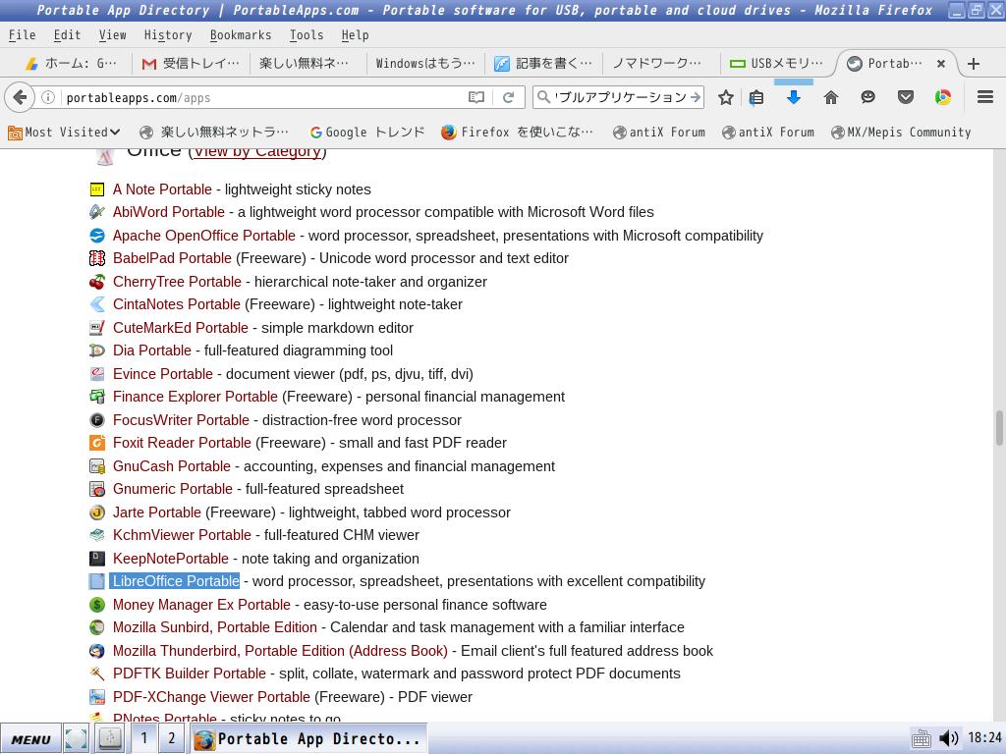Screen dimensions: 1006x754
Task: Go to home page via house icon
Action: 831,97
